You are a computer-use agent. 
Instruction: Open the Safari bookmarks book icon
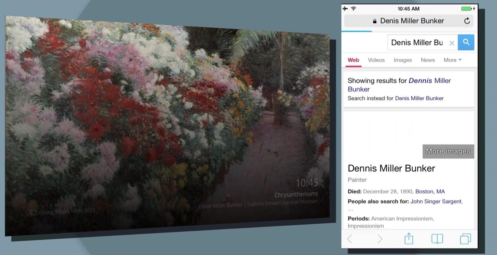(437, 239)
